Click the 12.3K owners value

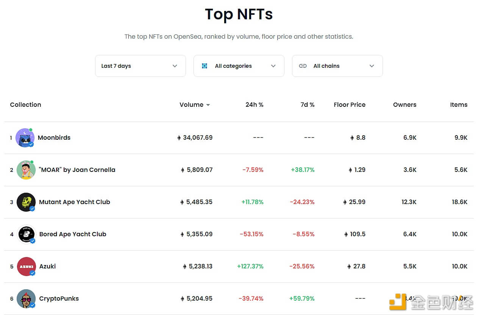click(409, 202)
